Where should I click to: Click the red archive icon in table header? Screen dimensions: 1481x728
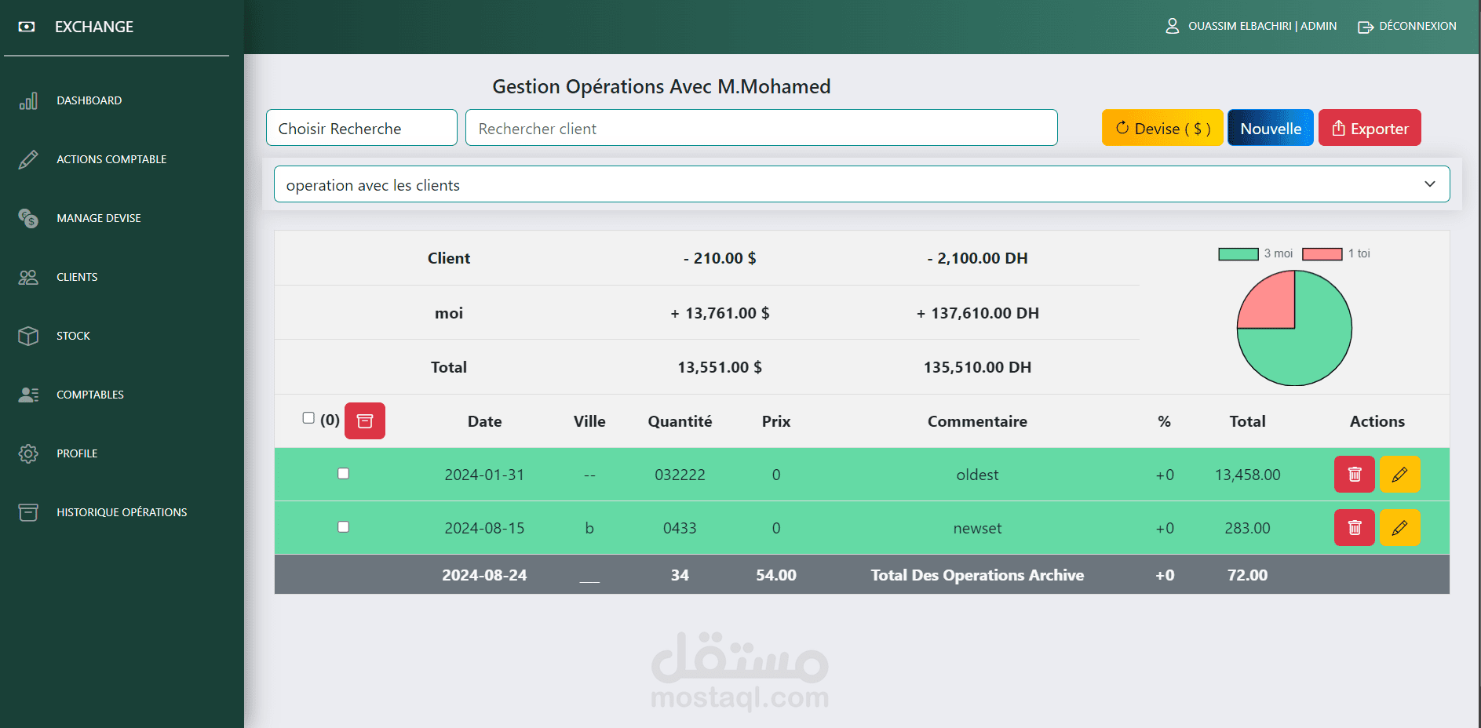coord(365,420)
